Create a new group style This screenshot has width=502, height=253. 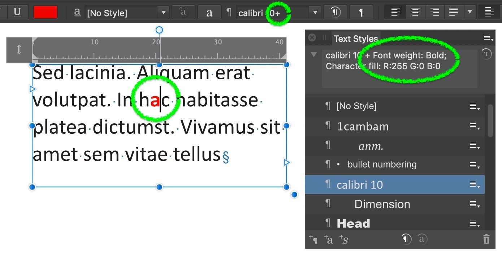[343, 239]
